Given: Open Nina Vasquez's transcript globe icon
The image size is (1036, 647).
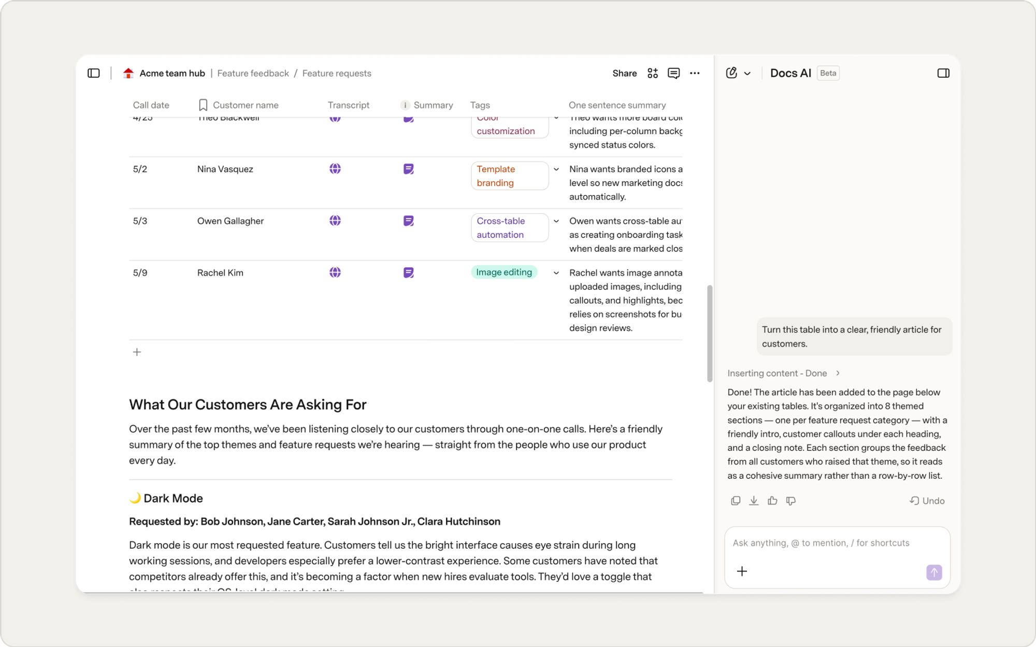Looking at the screenshot, I should (x=335, y=169).
